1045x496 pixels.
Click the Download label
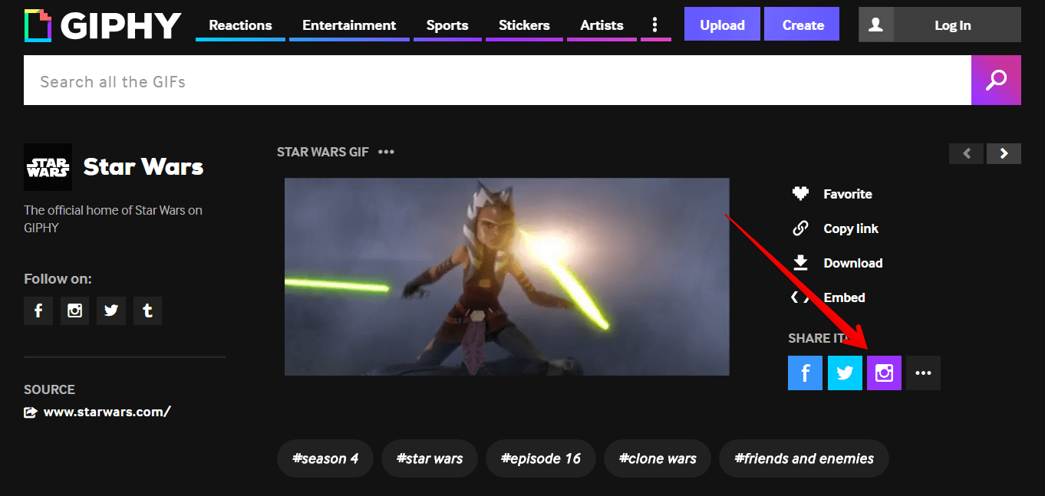pyautogui.click(x=853, y=263)
